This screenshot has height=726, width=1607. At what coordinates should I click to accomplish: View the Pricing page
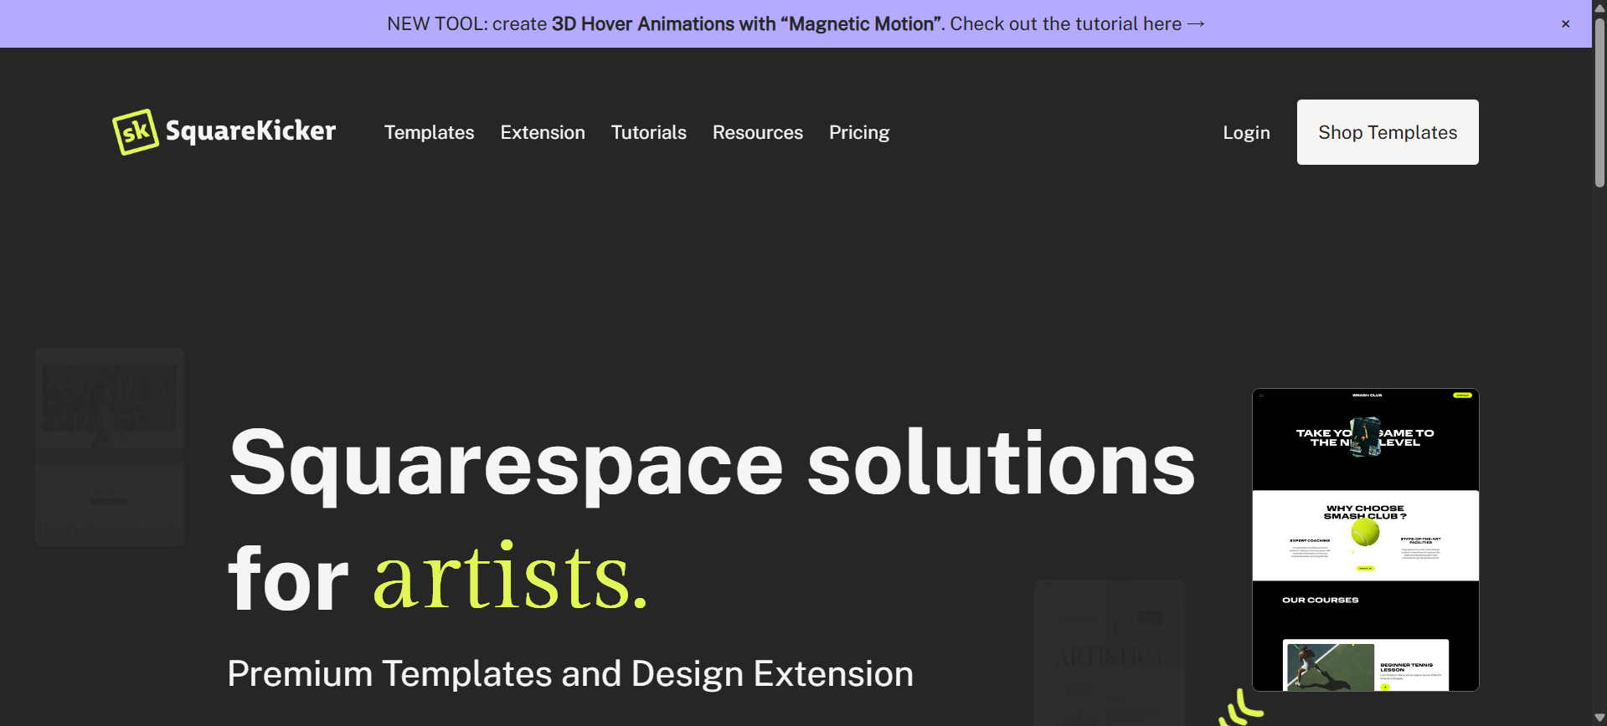pos(859,132)
